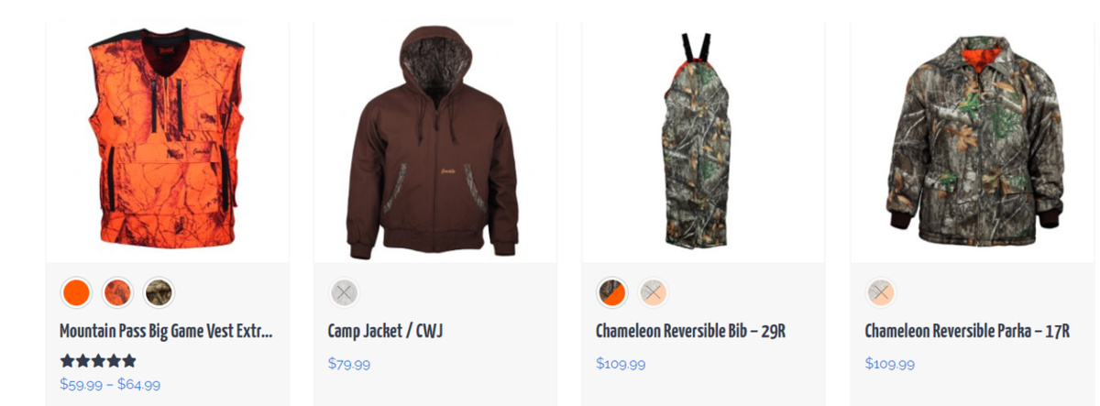Pick crossed-out swatch for Chameleon Reversible Parka
This screenshot has width=1100, height=406.
(x=881, y=293)
